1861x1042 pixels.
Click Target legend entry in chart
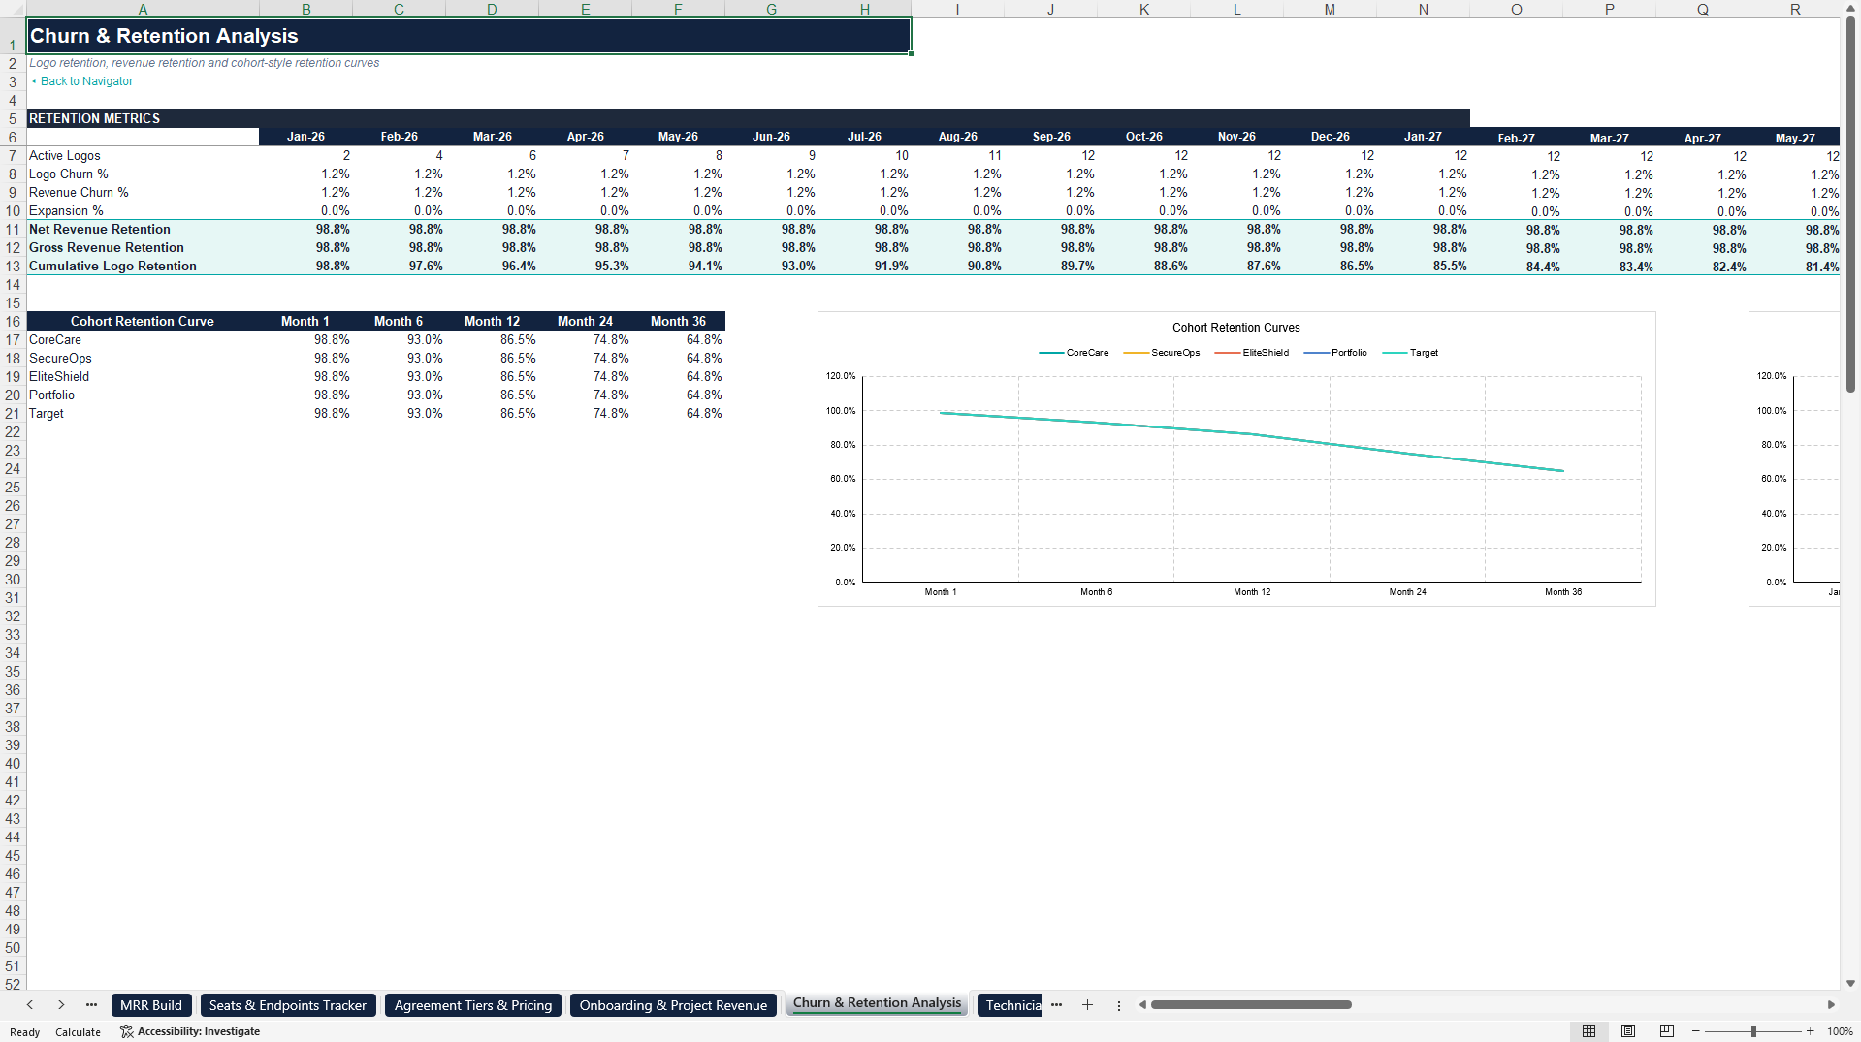[x=1410, y=353]
